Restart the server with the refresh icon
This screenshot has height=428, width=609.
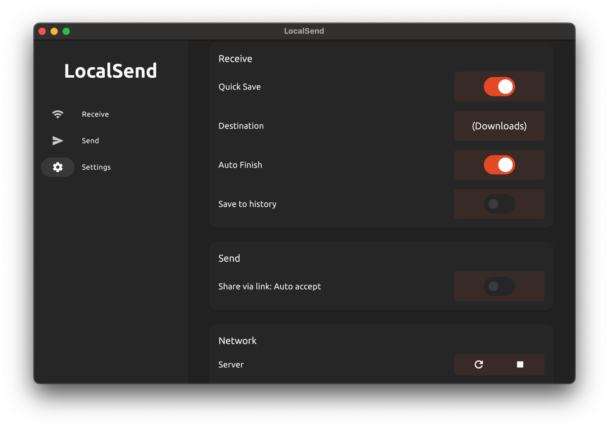pos(479,364)
